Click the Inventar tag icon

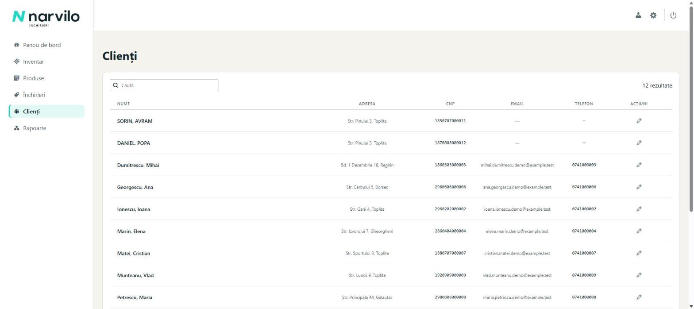point(17,62)
